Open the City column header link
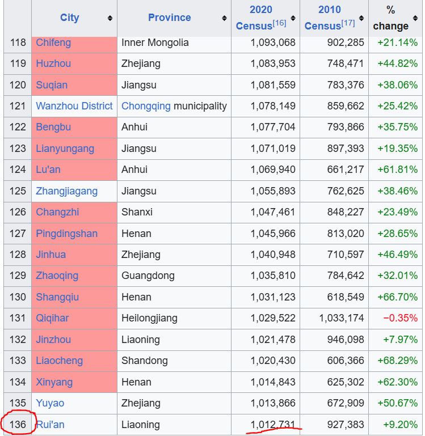This screenshot has width=425, height=436. pyautogui.click(x=70, y=18)
